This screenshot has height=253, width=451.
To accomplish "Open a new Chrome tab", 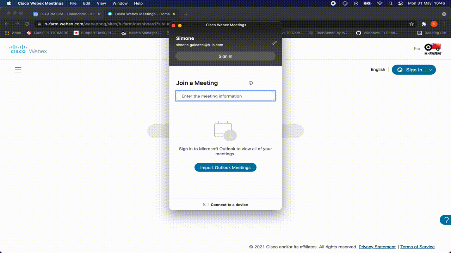I will (x=186, y=14).
